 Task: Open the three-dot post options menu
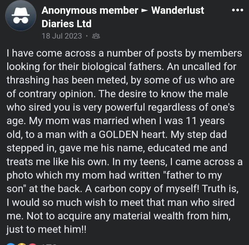click(237, 10)
